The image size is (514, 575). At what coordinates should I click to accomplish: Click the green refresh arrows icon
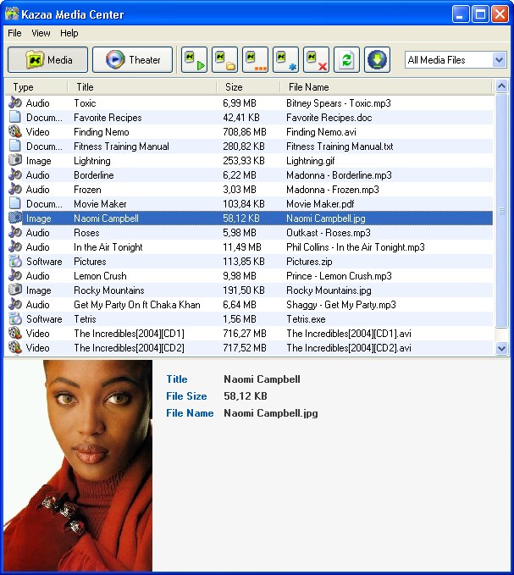[x=346, y=60]
